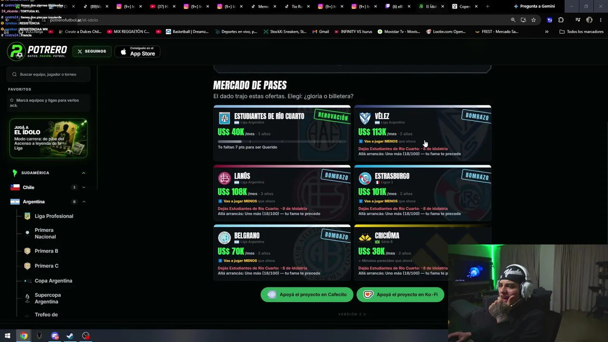Click the Mercado de Pases heading
Image resolution: width=608 pixels, height=342 pixels.
click(x=250, y=85)
